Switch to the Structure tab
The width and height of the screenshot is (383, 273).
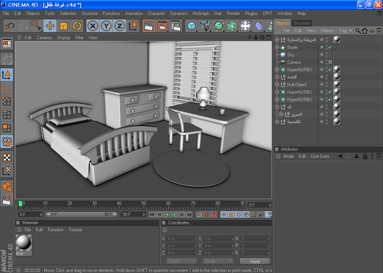tap(302, 23)
